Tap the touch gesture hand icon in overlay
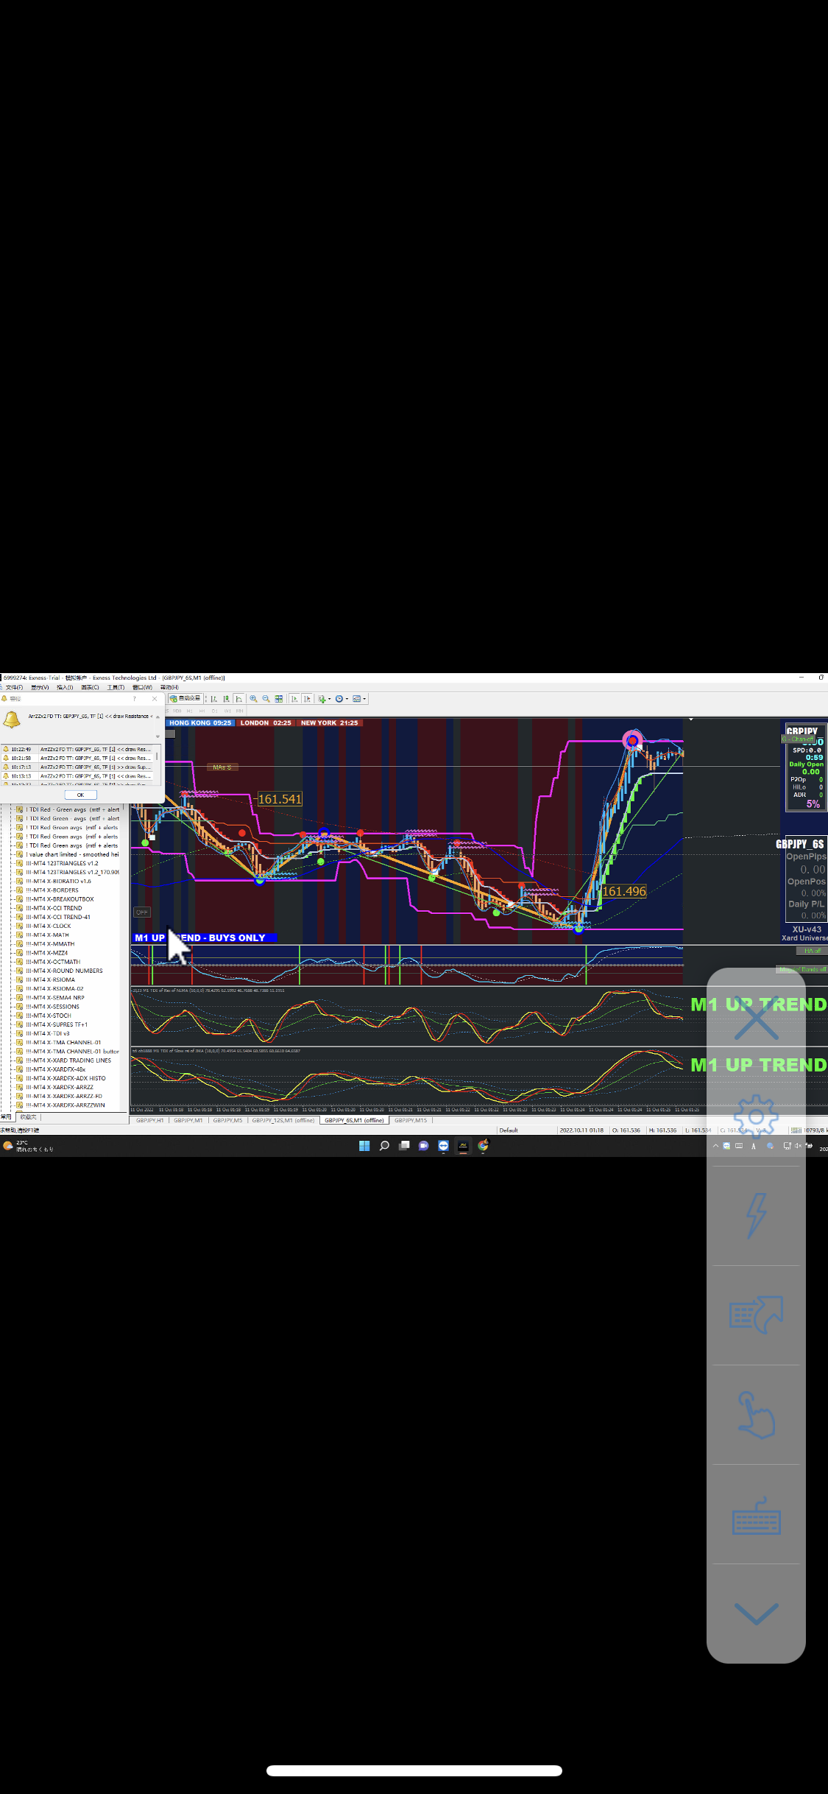The height and width of the screenshot is (1794, 828). (x=756, y=1415)
